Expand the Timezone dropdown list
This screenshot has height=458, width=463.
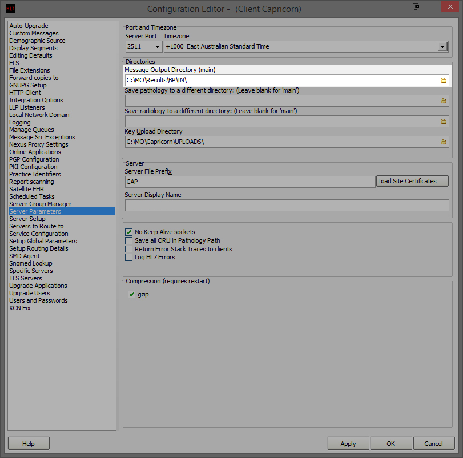point(442,46)
